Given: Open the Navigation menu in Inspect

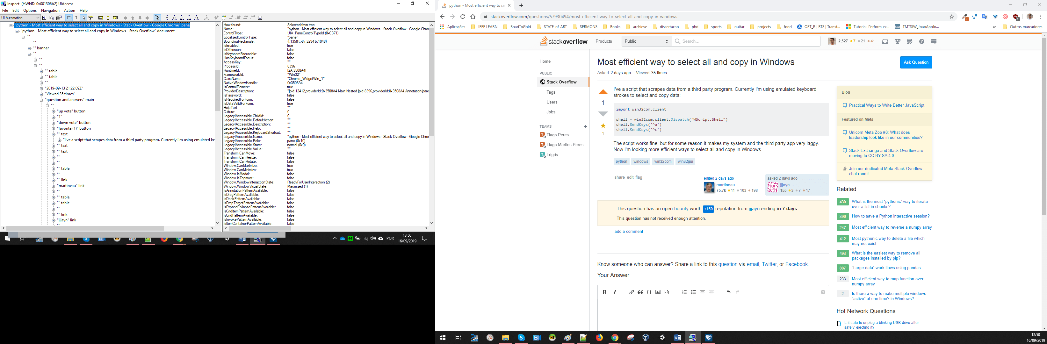Looking at the screenshot, I should (50, 10).
